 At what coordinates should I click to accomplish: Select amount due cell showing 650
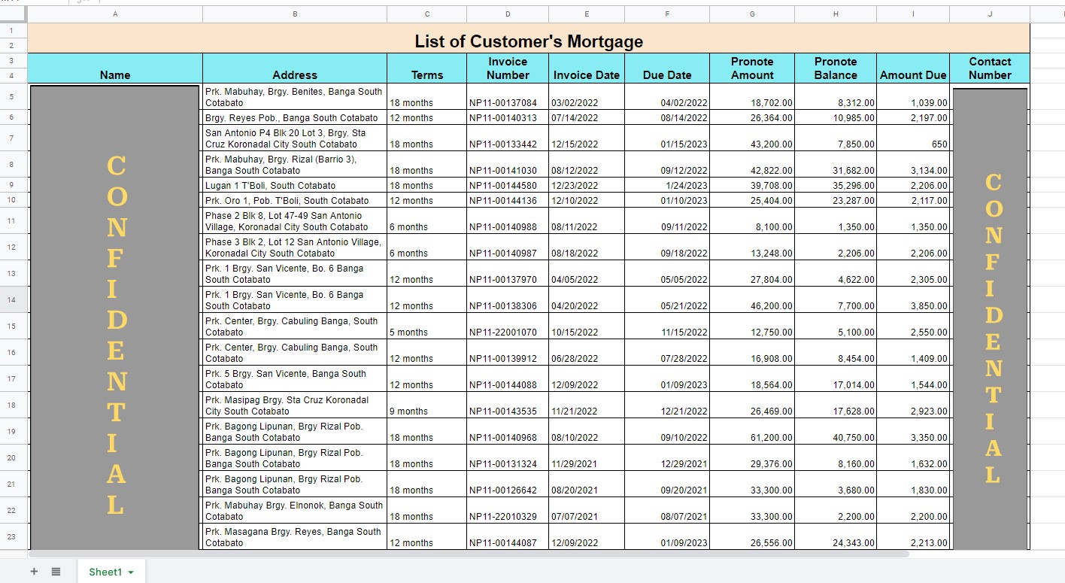pos(913,138)
